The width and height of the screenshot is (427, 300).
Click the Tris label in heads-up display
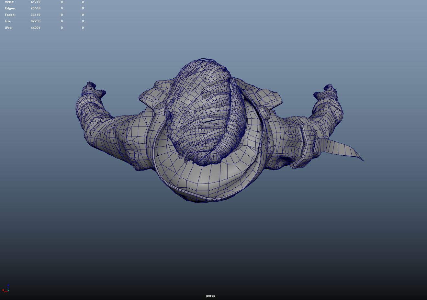coord(8,21)
